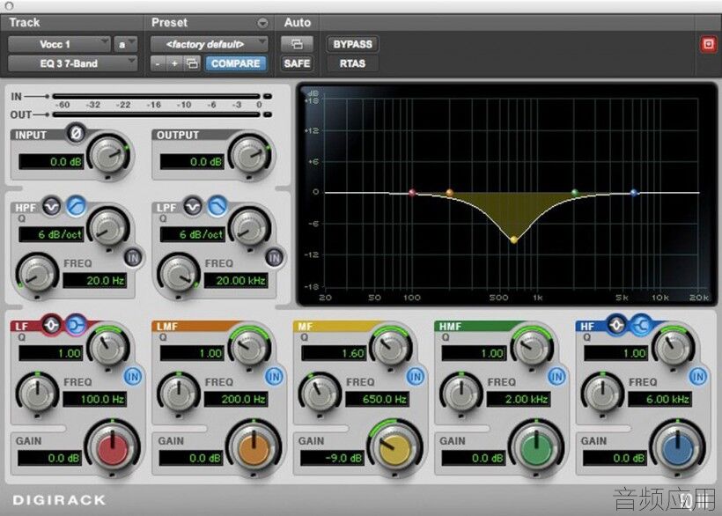
Task: Click the MF Q value field 1.60
Action: coord(334,353)
